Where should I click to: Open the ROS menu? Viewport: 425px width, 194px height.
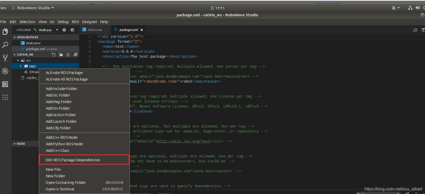tap(75, 22)
